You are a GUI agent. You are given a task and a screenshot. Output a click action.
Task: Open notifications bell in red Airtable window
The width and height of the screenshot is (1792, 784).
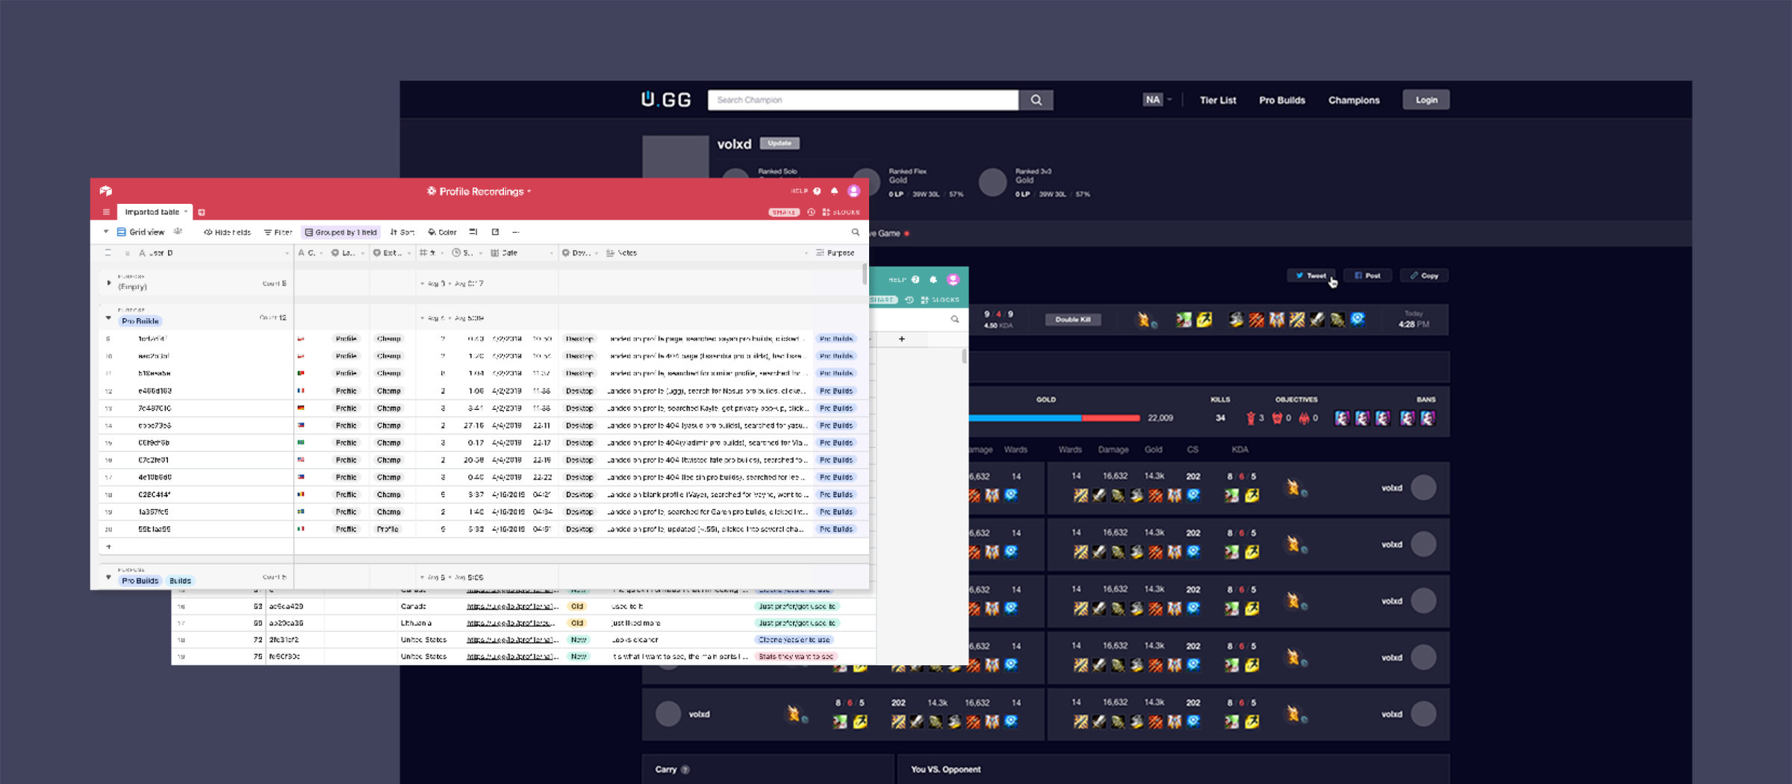[x=835, y=191]
